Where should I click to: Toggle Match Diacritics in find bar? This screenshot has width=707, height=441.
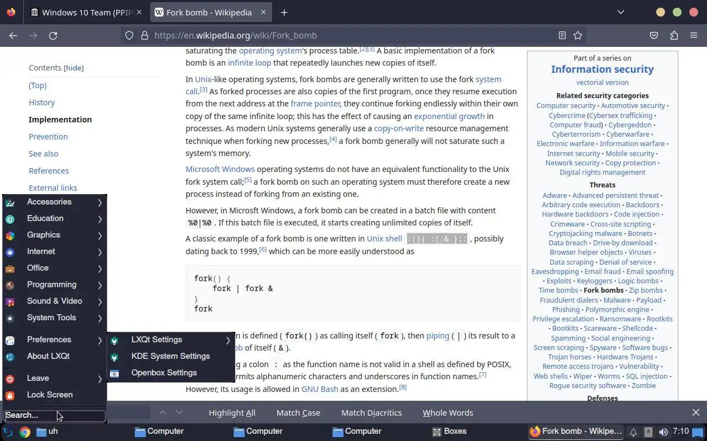click(x=371, y=412)
